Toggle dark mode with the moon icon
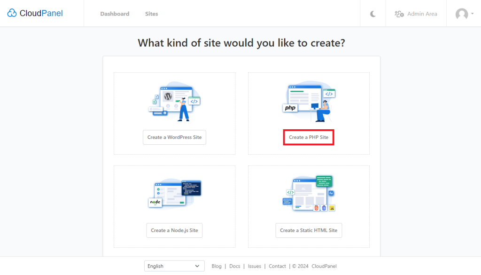 tap(372, 14)
